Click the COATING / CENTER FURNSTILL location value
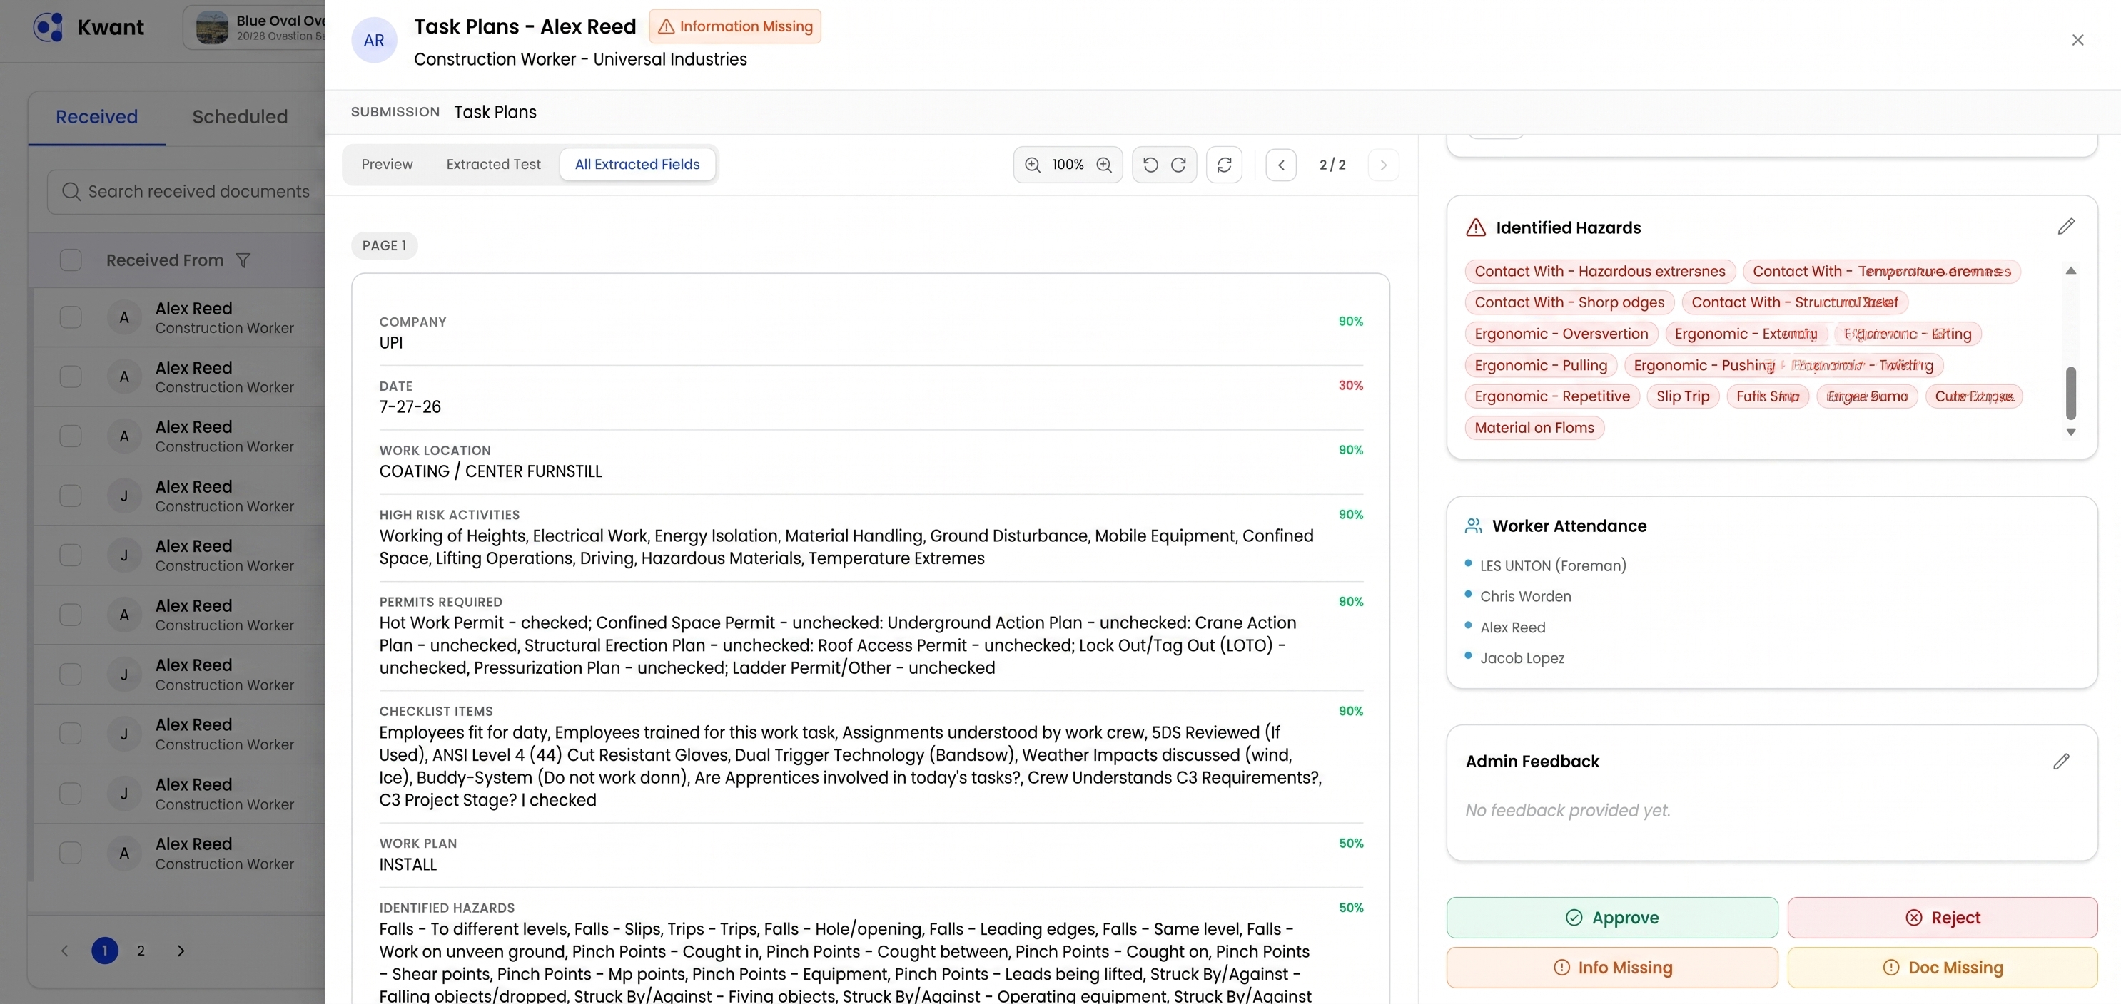The height and width of the screenshot is (1004, 2121). 491,471
